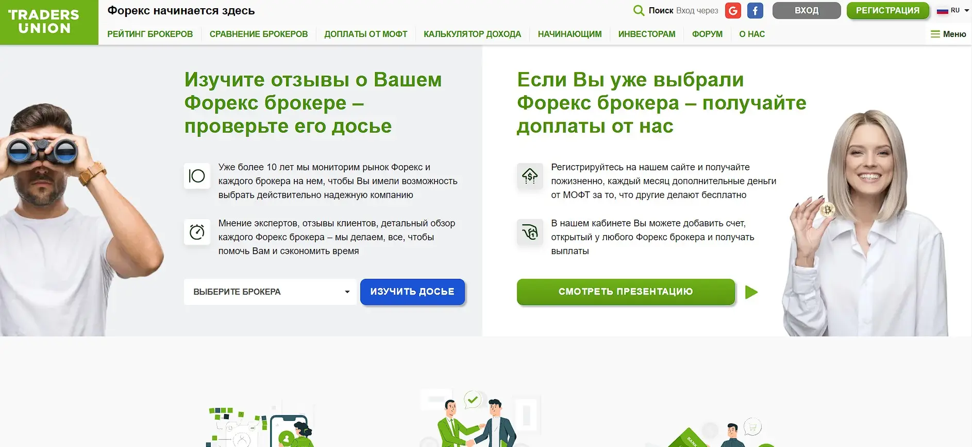Sign in with the Google icon
This screenshot has width=972, height=447.
coord(733,10)
